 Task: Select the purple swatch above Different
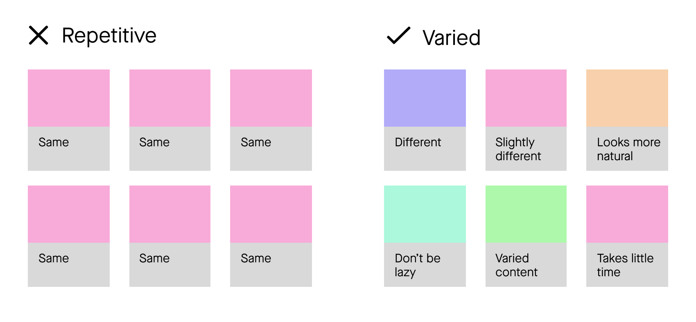click(425, 98)
